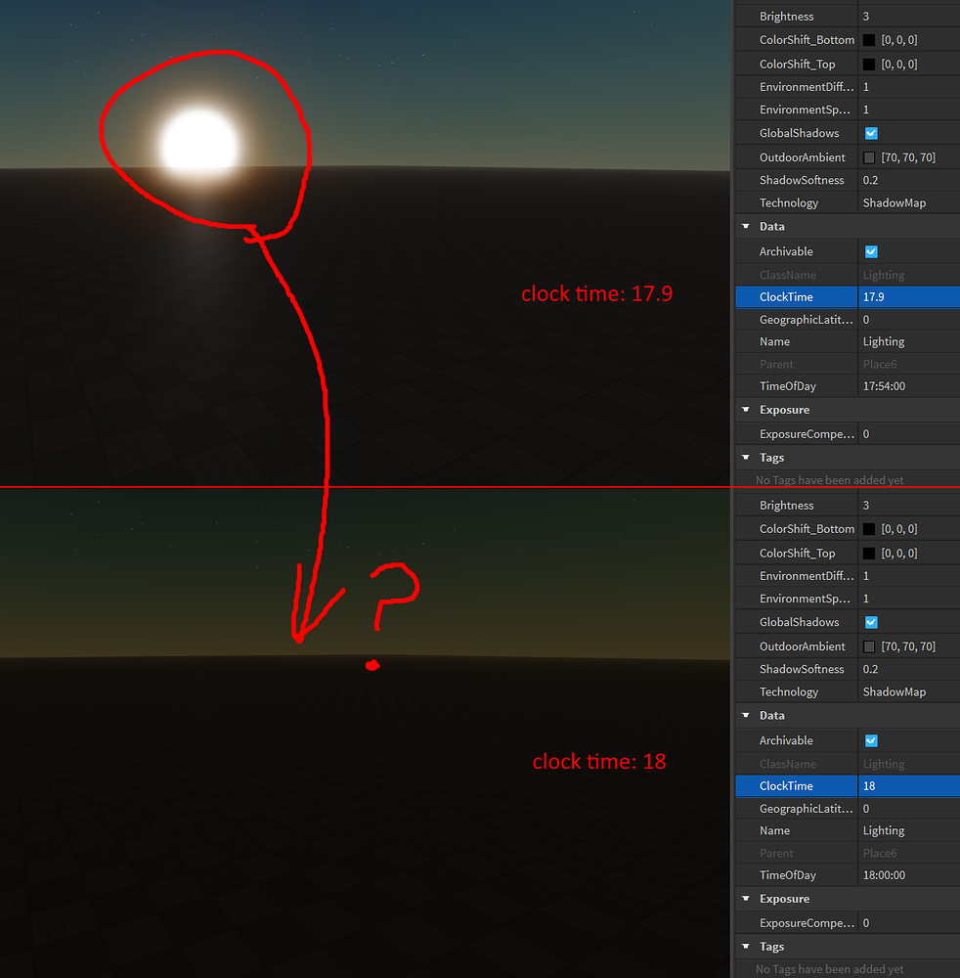Toggle the Archivable checkbox in the bottom panel
This screenshot has height=978, width=960.
[870, 740]
